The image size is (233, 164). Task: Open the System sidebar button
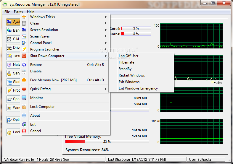[13, 22]
